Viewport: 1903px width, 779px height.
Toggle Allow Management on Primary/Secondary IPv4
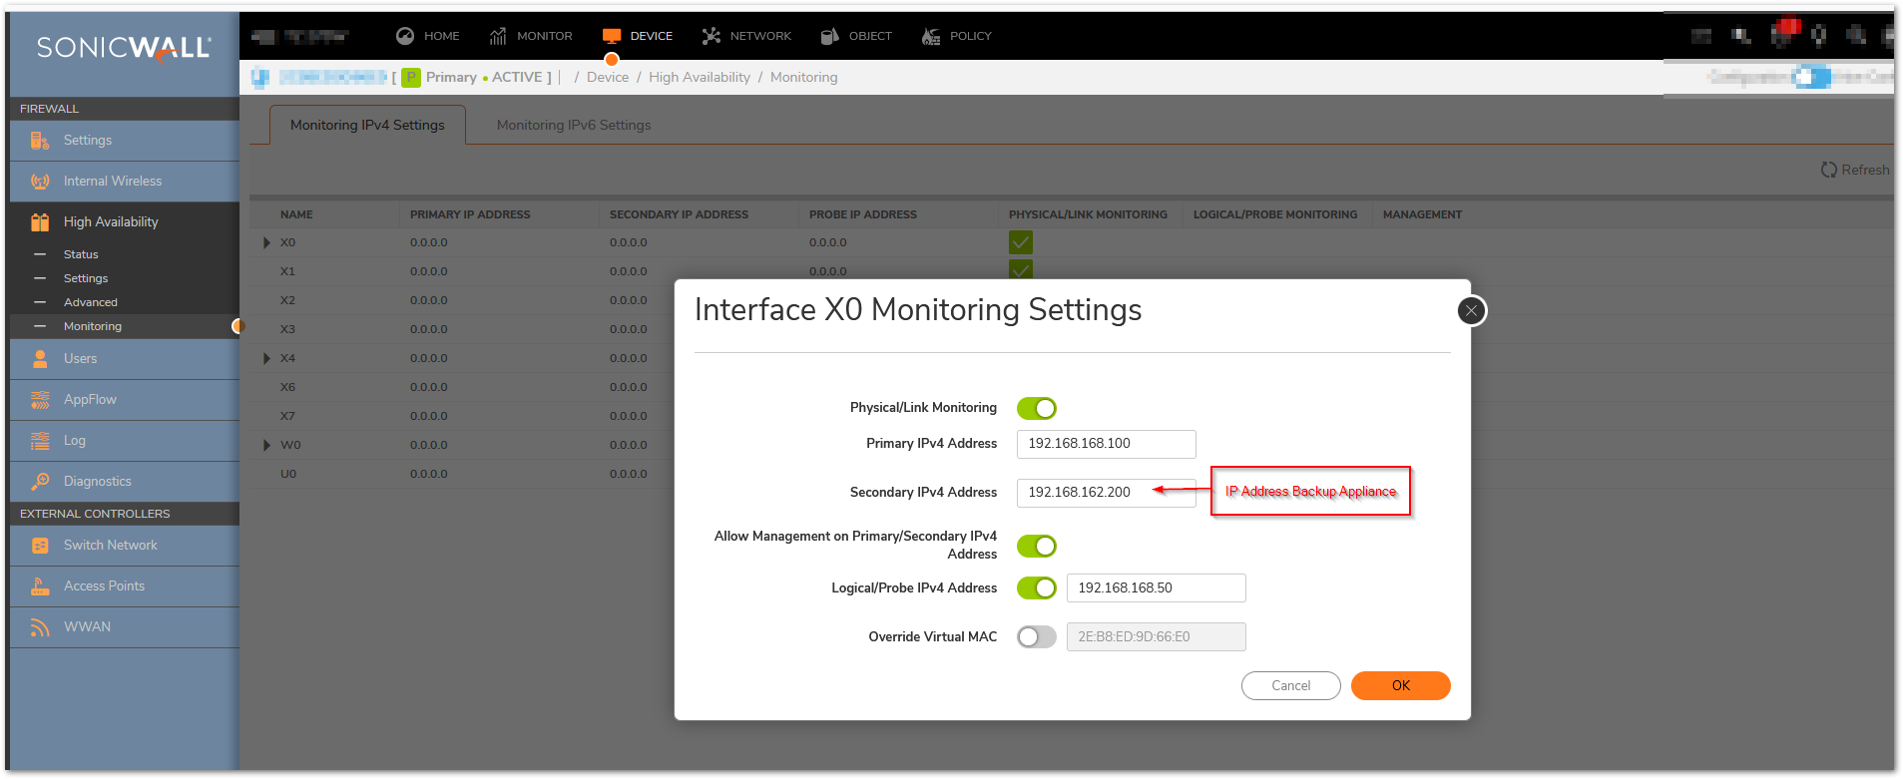point(1037,546)
